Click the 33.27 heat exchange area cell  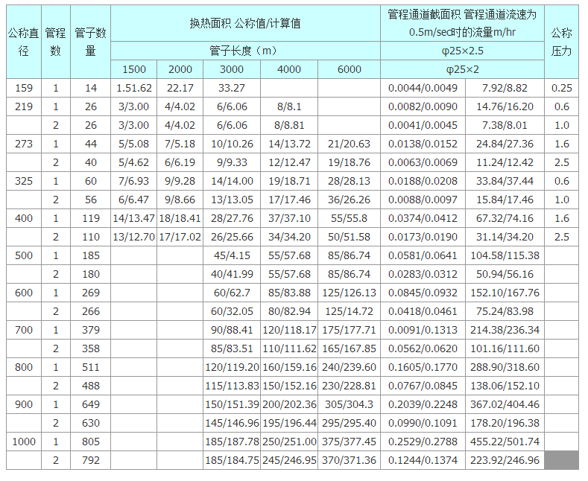pos(231,88)
